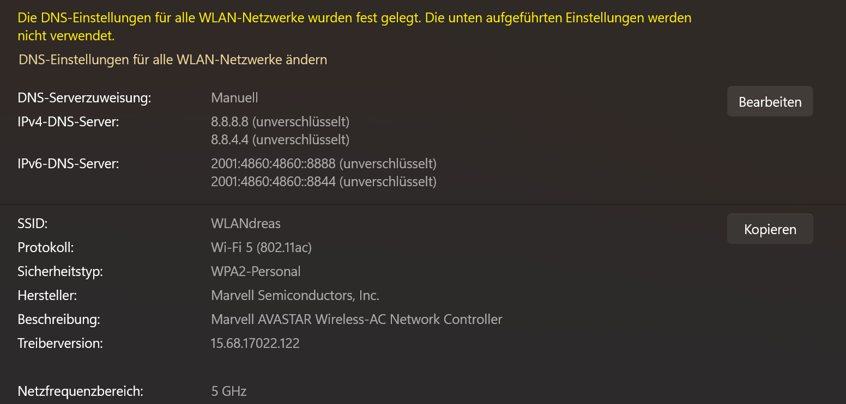
Task: Click the IPv6-DNS-Server label
Action: coord(68,163)
